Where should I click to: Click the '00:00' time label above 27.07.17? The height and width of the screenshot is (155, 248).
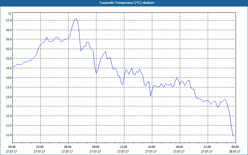[x=11, y=147]
